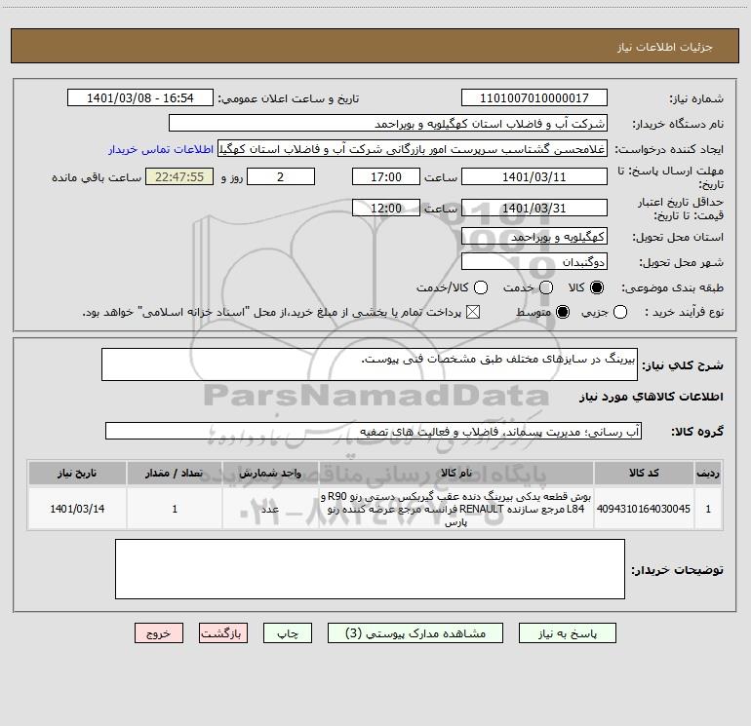
Task: Click the response deadline date 1401/03/11
Action: [x=534, y=176]
